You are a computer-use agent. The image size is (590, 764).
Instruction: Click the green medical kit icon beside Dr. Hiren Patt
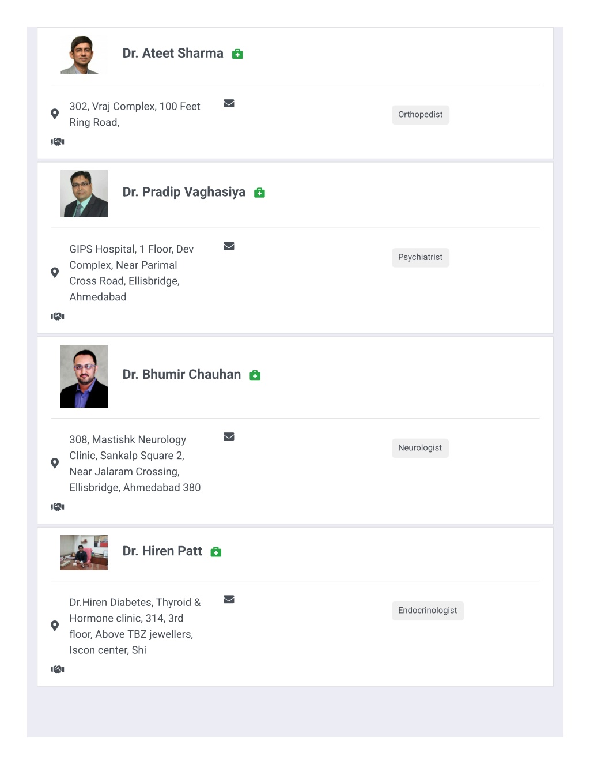point(216,552)
